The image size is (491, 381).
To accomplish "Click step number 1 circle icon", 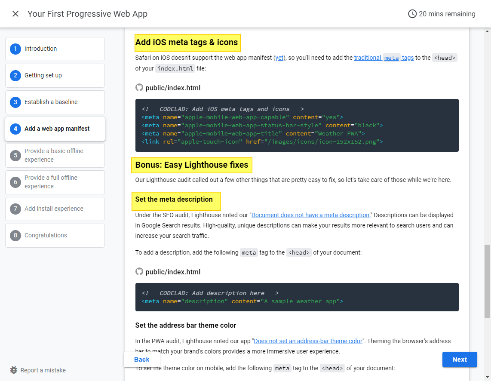I will point(15,49).
